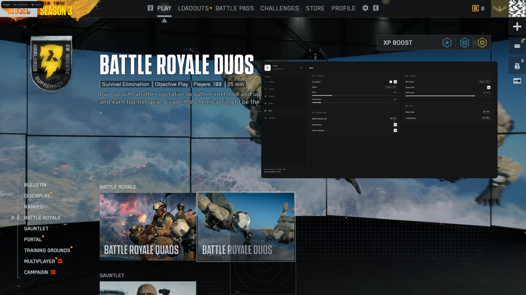The width and height of the screenshot is (526, 295).
Task: Click the Warlords Supremacy Season 03 emblem
Action: coord(52,63)
